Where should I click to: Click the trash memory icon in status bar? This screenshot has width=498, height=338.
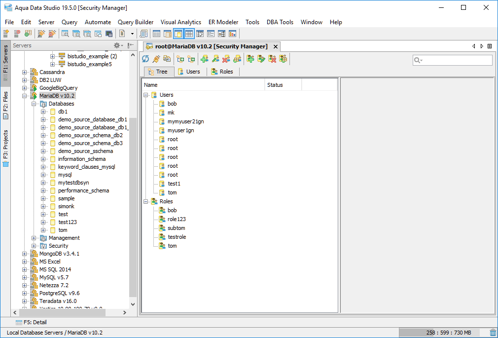tap(493, 333)
